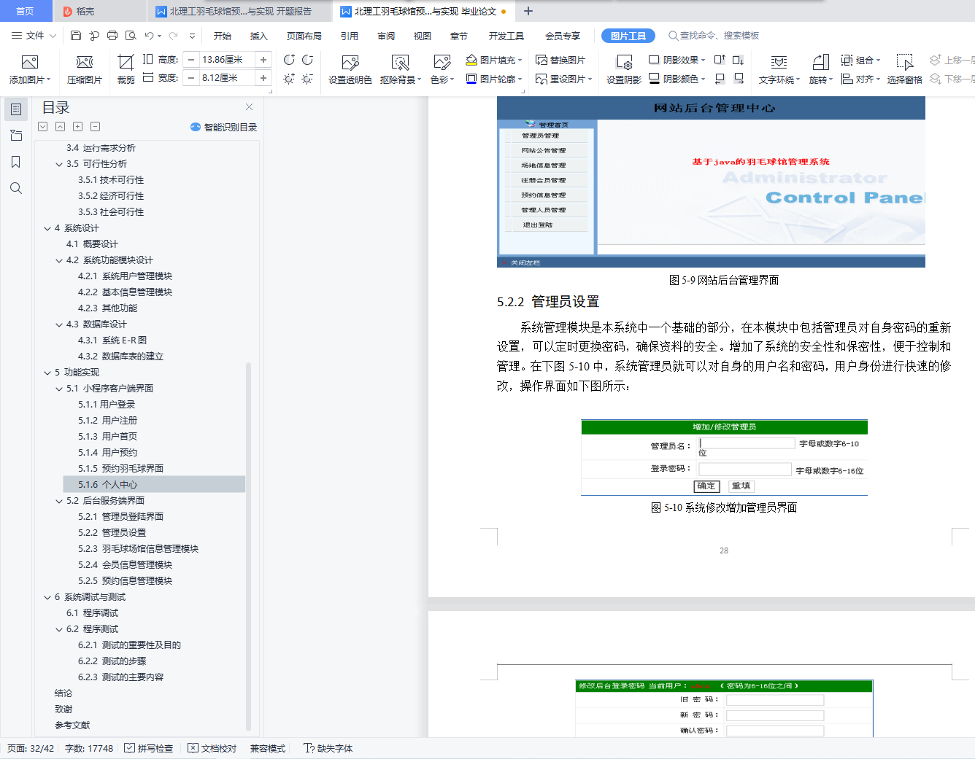975x759 pixels.
Task: Open the 插入 ribbon tab
Action: coord(259,36)
